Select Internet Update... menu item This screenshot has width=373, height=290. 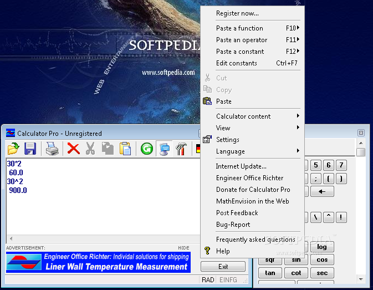pyautogui.click(x=252, y=166)
